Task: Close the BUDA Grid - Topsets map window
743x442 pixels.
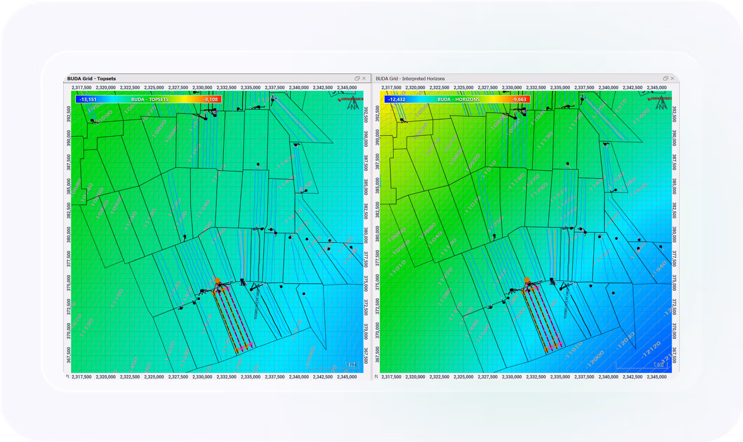Action: point(364,79)
